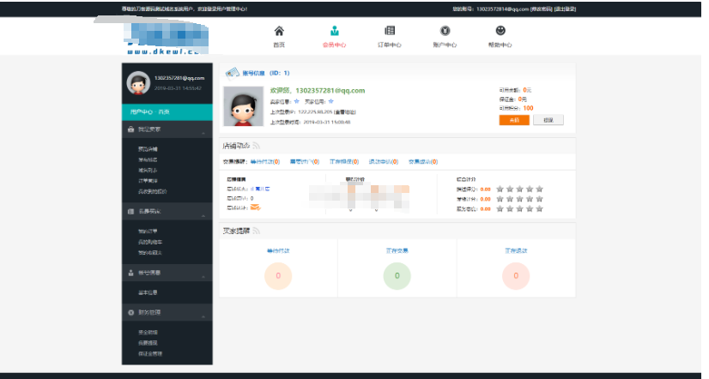Collapse the 财务管理 sidebar section
Viewport: 709px width, 379px height.
point(203,316)
